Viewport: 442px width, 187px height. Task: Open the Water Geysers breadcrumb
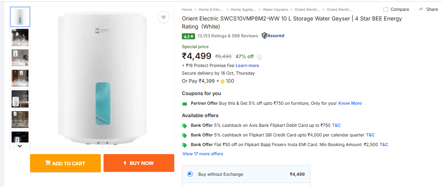point(275,9)
